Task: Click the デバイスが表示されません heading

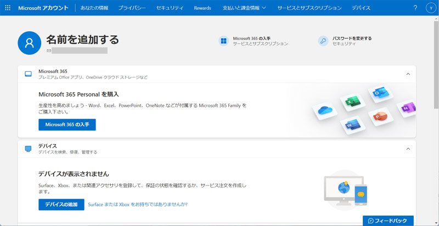Action: tap(74, 174)
